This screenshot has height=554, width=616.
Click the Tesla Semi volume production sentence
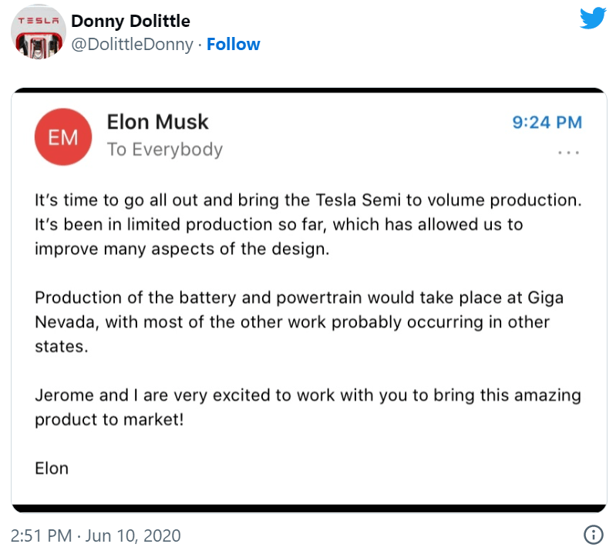[308, 200]
